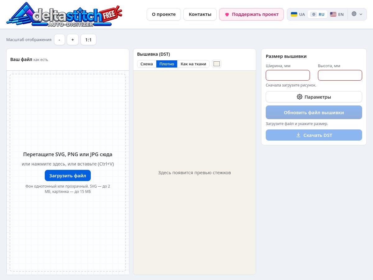Click 'Сначала загрузите рисунок.' hint text

[291, 85]
